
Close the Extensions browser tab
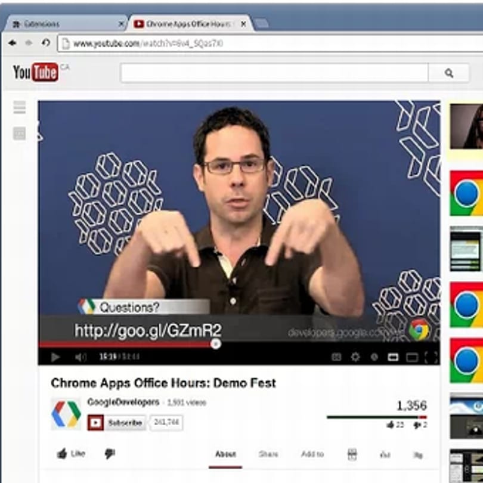click(x=122, y=24)
